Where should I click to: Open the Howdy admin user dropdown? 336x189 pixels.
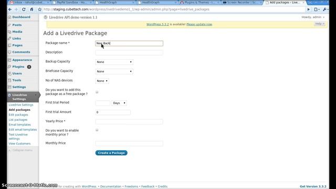coord(313,17)
